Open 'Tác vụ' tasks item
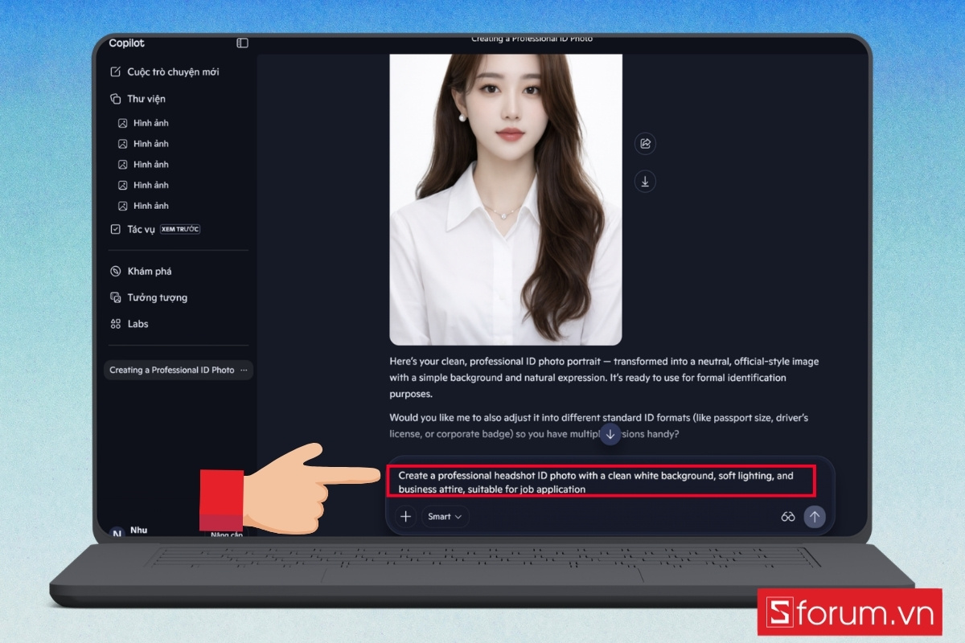The width and height of the screenshot is (965, 643). click(x=154, y=229)
